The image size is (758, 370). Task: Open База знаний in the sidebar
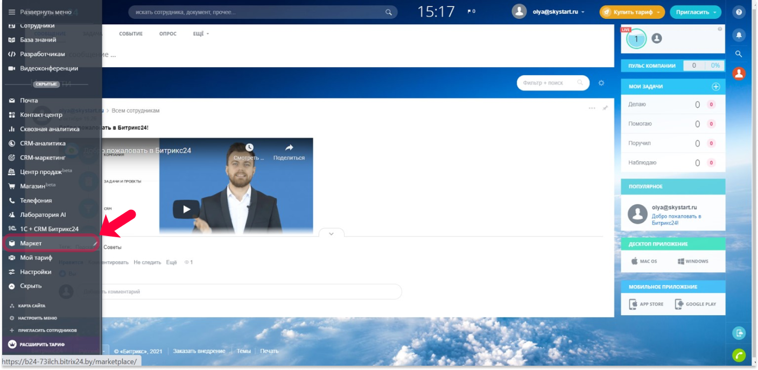pyautogui.click(x=38, y=40)
